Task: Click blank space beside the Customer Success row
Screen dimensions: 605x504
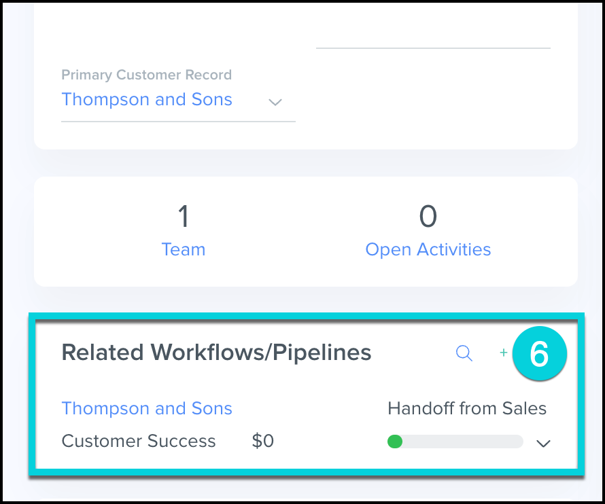Action: (326, 442)
